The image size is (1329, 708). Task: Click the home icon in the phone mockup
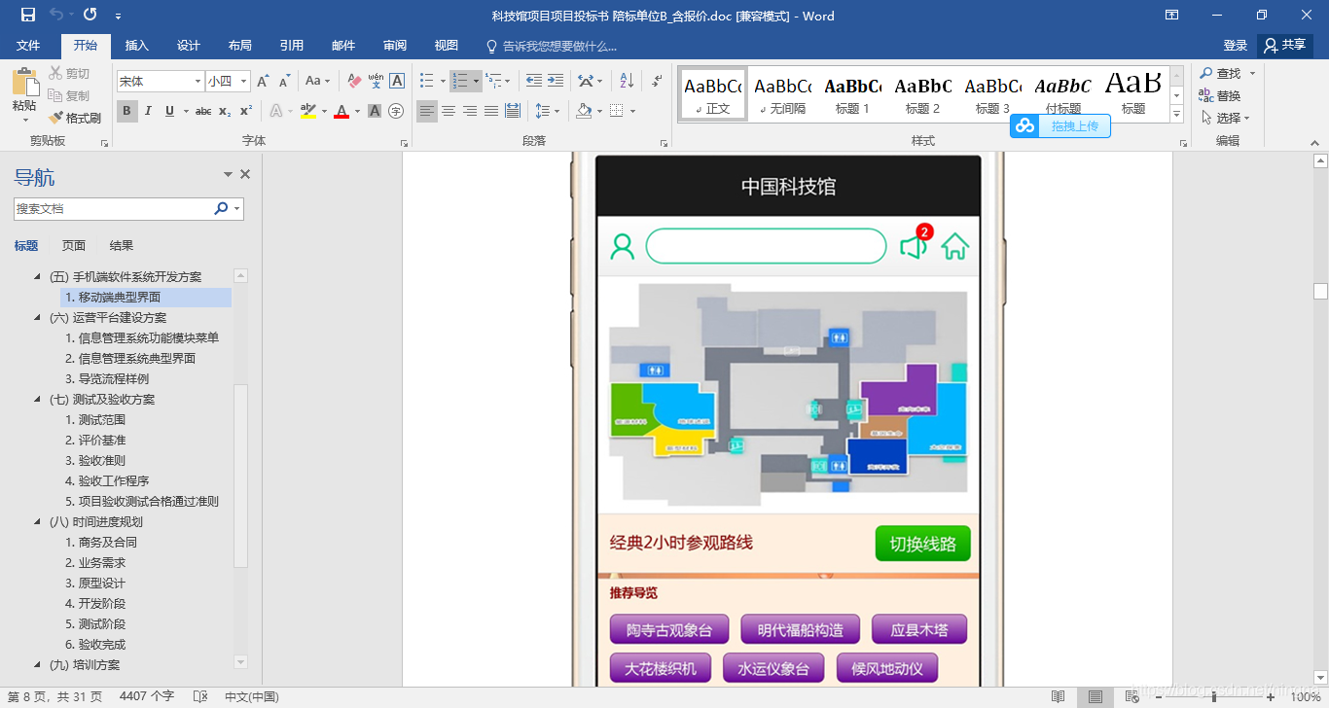(954, 247)
